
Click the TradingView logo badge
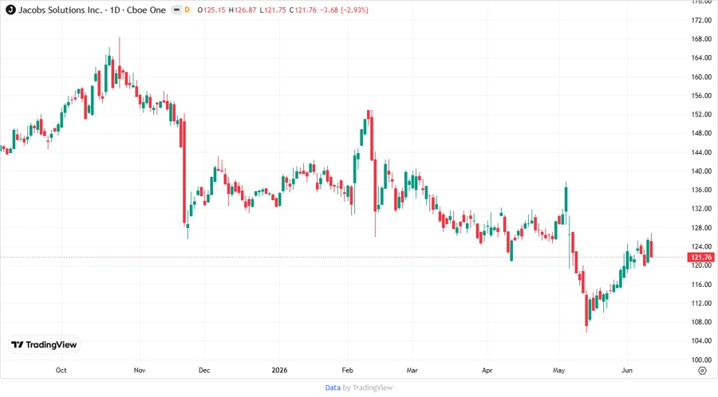tap(45, 345)
